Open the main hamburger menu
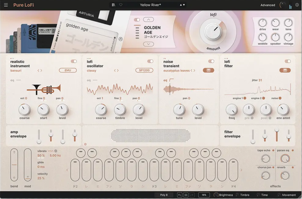The height and width of the screenshot is (199, 302). (x=6, y=5)
